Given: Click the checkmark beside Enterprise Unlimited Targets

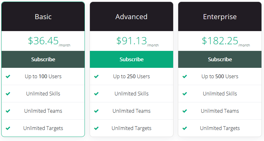Looking at the screenshot, I should click(x=185, y=128).
